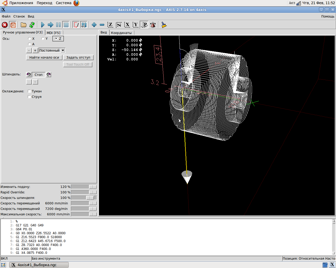Stop the running program
Viewport: 336px width, 268px height.
[x=66, y=25]
